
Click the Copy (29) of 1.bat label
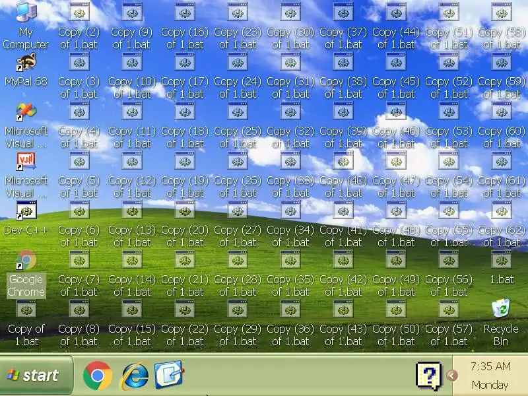238,335
